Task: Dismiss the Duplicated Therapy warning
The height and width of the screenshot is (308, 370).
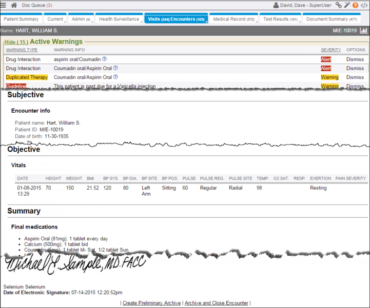Action: pyautogui.click(x=355, y=77)
